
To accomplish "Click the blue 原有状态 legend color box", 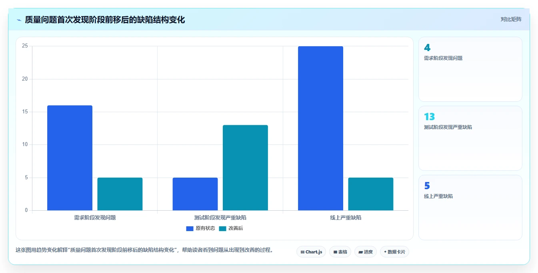I will 190,228.
